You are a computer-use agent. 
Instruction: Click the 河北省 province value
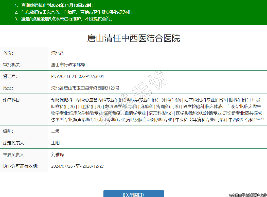57,53
